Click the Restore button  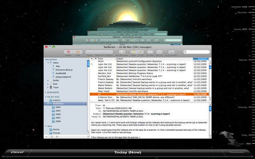coord(237,152)
